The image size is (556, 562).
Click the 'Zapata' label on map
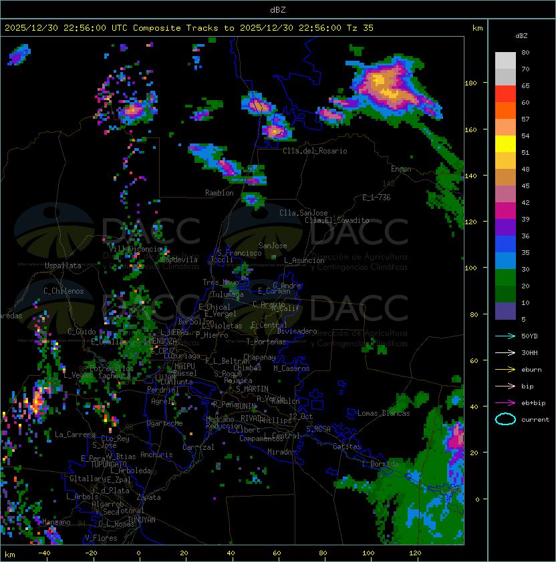coord(148,497)
